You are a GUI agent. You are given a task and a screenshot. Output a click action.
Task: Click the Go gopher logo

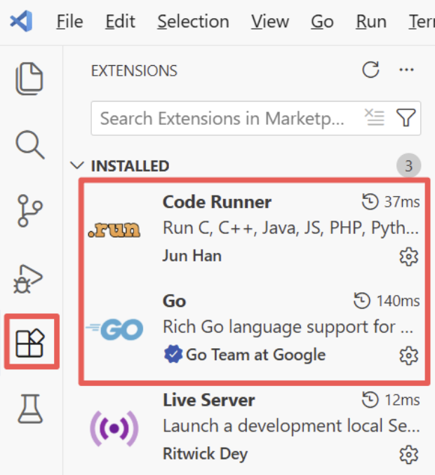tap(114, 329)
